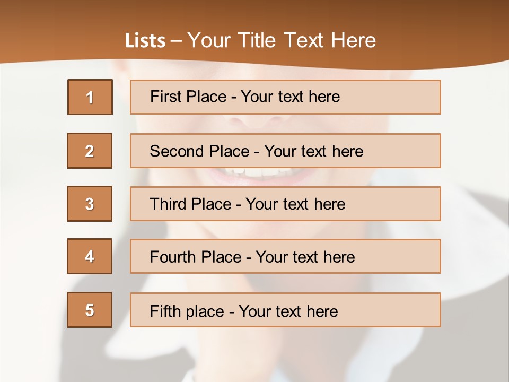Image resolution: width=509 pixels, height=382 pixels.
Task: Select the "Fifth place - Your text here" text
Action: click(x=244, y=311)
